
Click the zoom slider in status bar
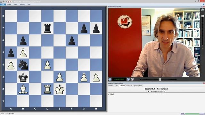pos(192,114)
